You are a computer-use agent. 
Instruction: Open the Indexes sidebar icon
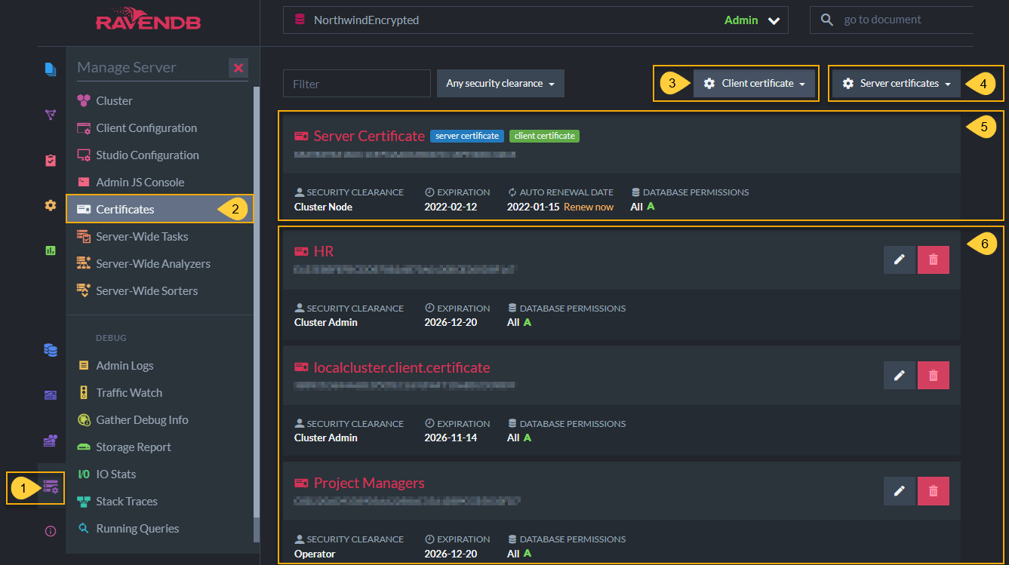click(51, 115)
